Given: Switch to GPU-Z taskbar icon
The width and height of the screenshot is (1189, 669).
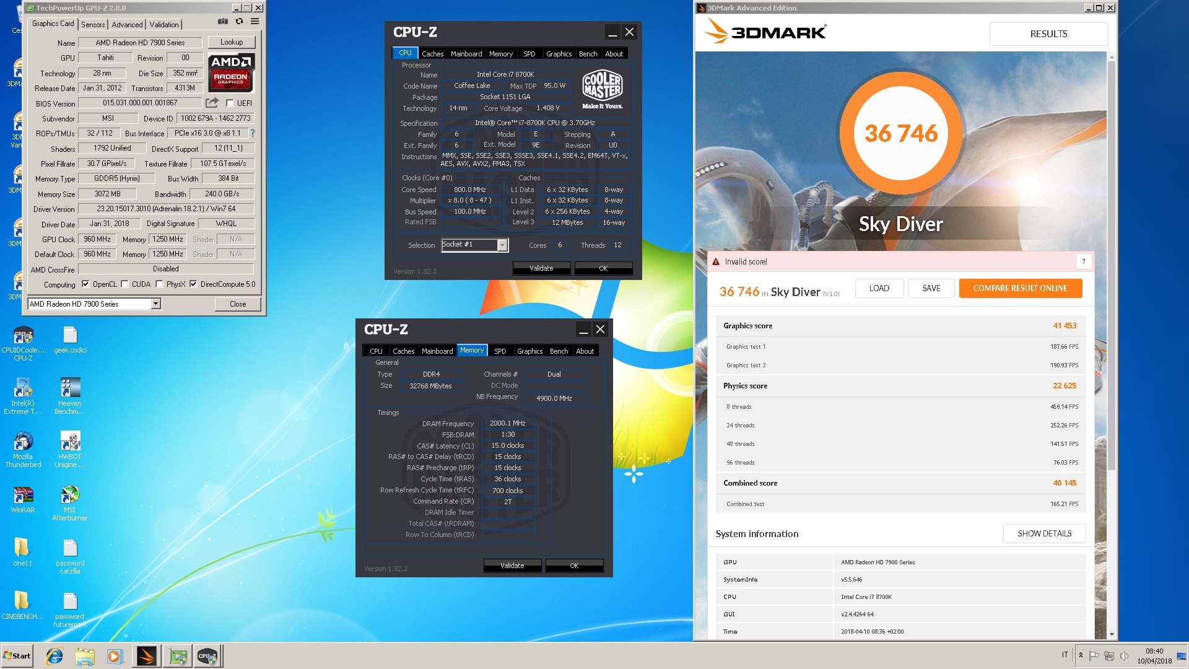Looking at the screenshot, I should 178,656.
